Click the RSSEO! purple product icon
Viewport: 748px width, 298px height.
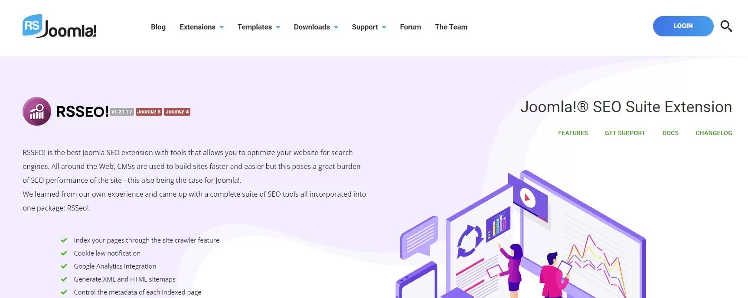(37, 111)
